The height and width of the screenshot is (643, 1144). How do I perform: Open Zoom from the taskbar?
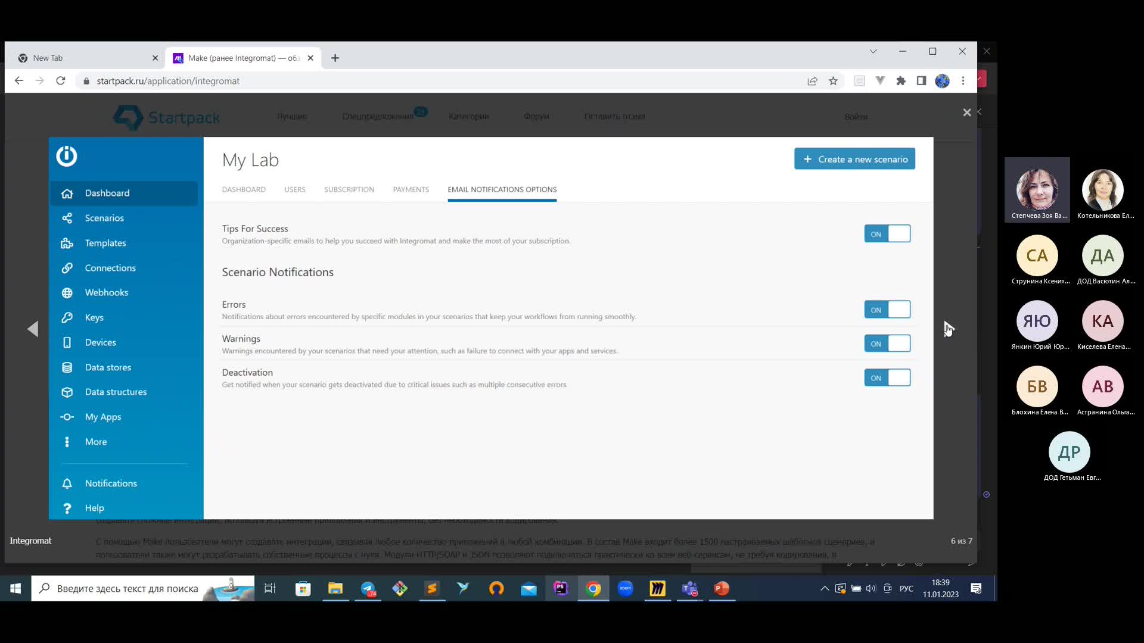coord(625,589)
